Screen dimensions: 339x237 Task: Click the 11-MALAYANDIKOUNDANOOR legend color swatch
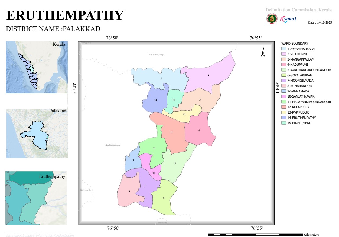[x=284, y=102]
